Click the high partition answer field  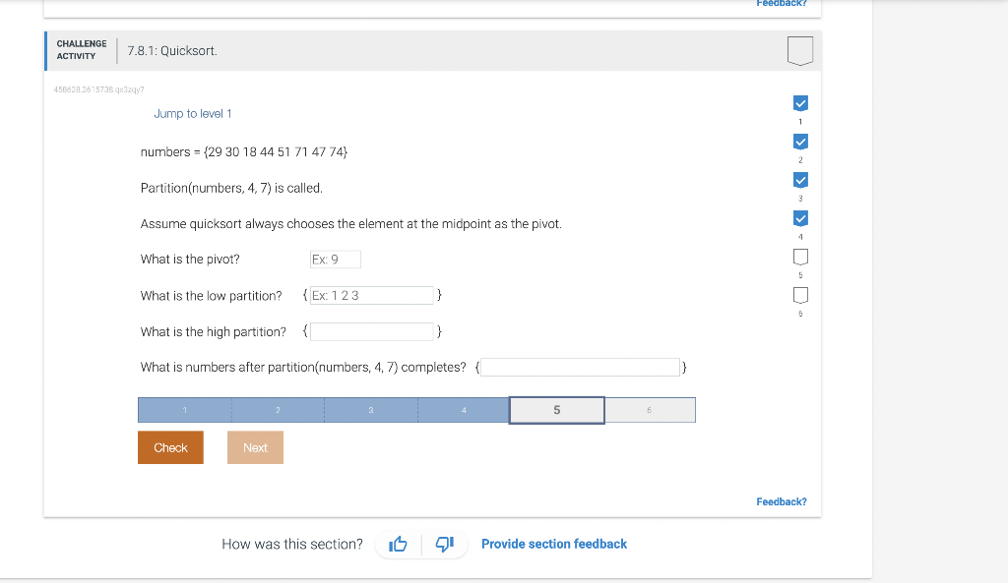(372, 331)
